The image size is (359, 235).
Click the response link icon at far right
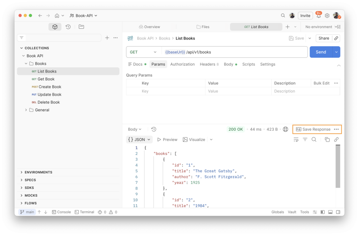coord(336,139)
